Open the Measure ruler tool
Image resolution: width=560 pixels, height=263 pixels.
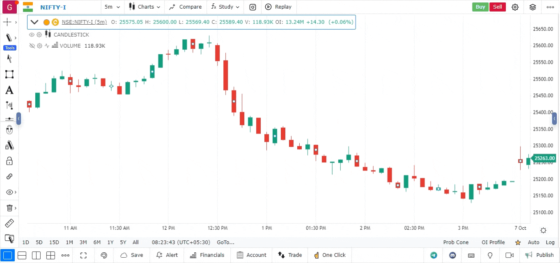tap(10, 223)
